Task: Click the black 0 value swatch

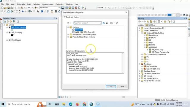Action: [x=12, y=35]
